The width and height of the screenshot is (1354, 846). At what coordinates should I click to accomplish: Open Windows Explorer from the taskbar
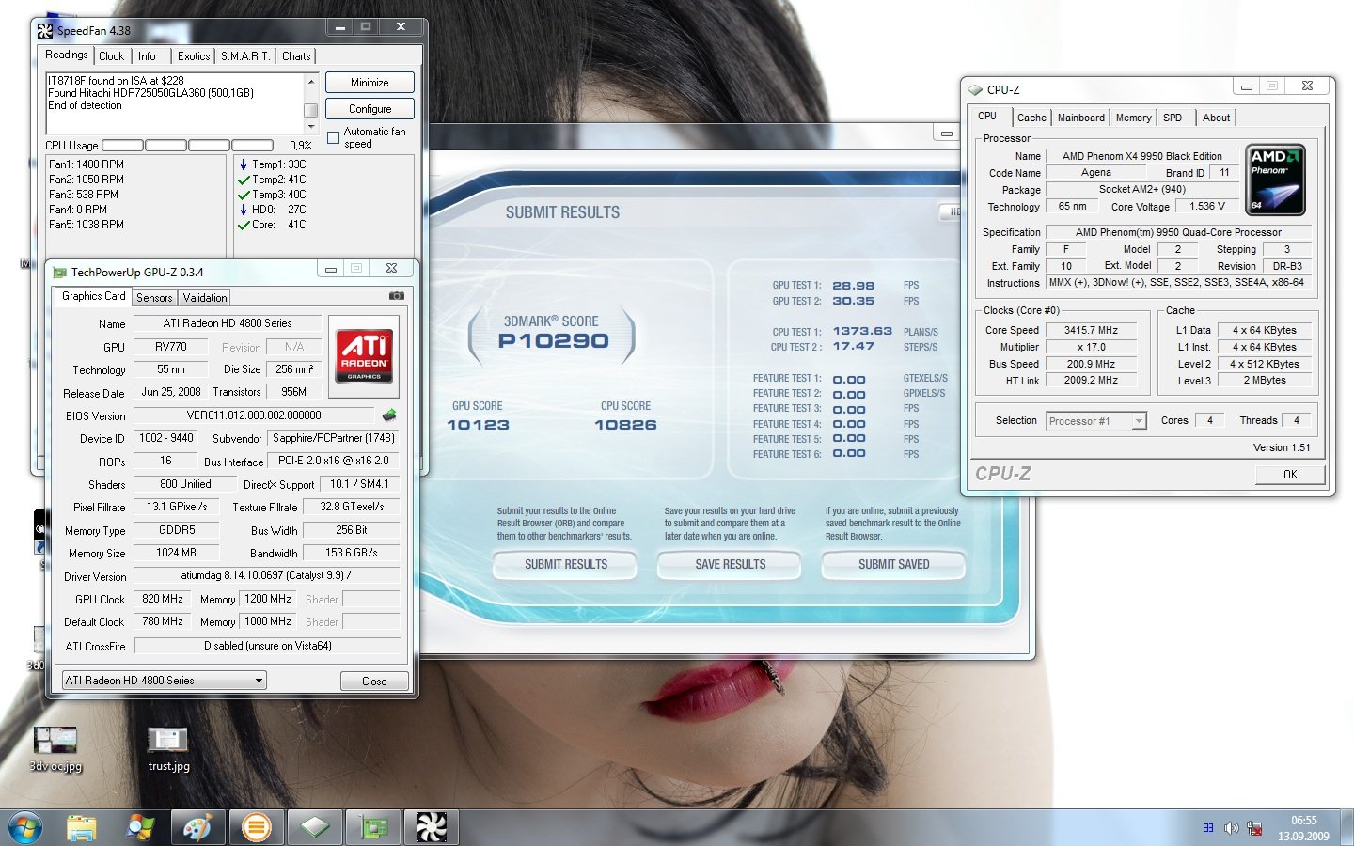pos(82,827)
